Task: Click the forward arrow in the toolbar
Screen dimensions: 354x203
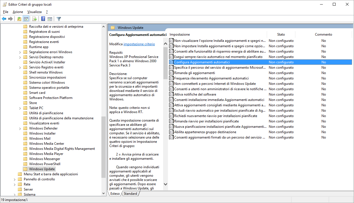Action: coord(10,19)
